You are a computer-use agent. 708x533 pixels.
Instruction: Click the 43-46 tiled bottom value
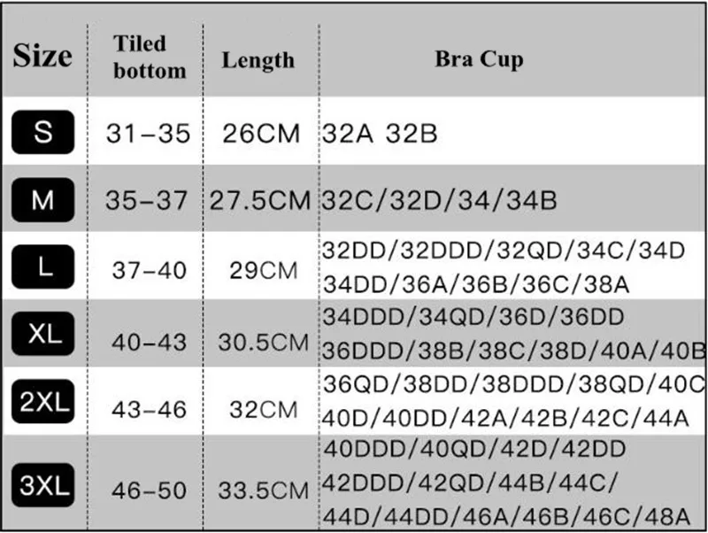149,410
